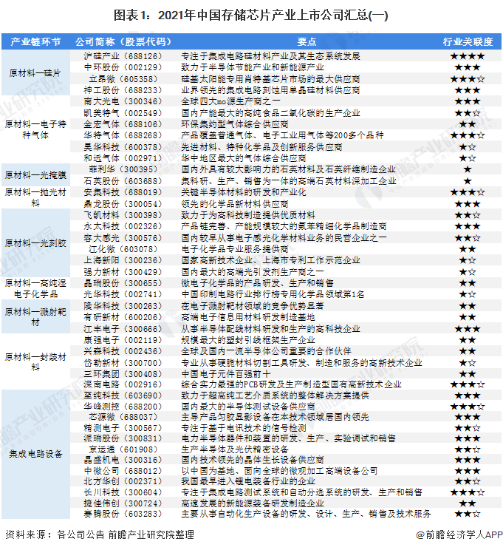Select the 原材料—溅射靶材 category cell
503x550 pixels.
coord(35,316)
